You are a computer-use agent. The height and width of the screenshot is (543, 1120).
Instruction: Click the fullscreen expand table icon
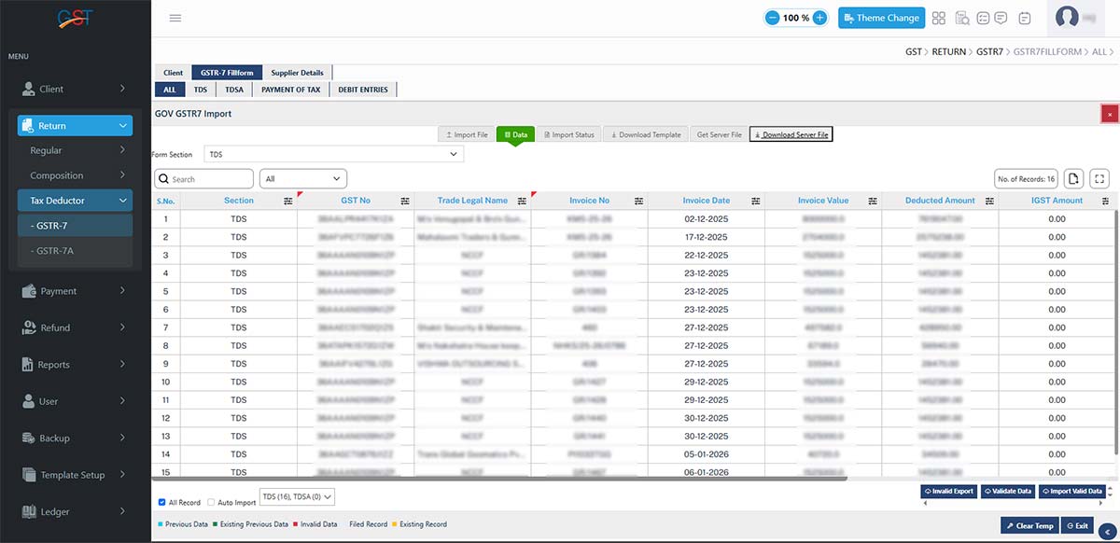click(x=1099, y=178)
